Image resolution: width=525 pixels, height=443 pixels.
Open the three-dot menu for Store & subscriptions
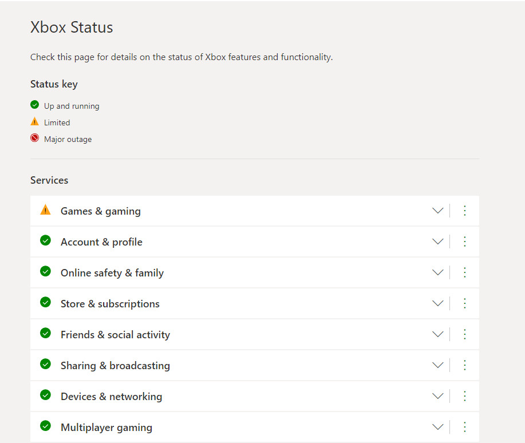[465, 303]
